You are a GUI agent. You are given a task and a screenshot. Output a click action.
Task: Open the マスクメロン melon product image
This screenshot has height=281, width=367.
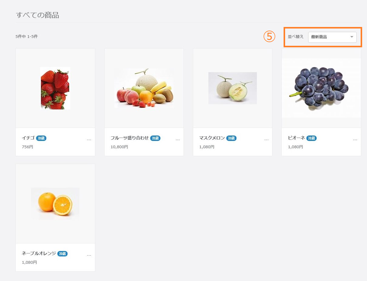tap(232, 88)
